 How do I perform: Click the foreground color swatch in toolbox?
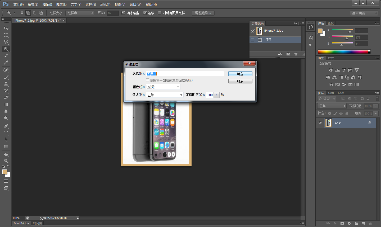tap(4, 172)
